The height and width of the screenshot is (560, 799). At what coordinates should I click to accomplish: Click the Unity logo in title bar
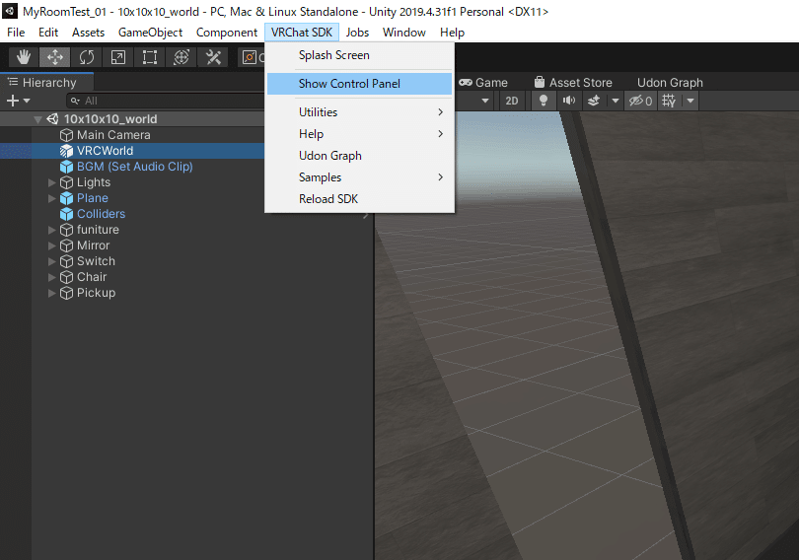pyautogui.click(x=10, y=11)
